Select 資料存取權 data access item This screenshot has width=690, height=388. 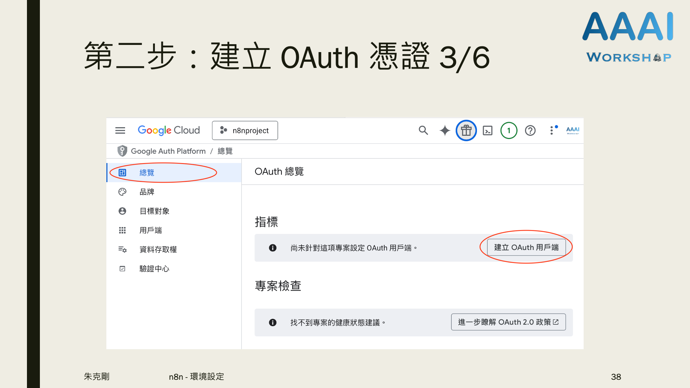tap(158, 250)
